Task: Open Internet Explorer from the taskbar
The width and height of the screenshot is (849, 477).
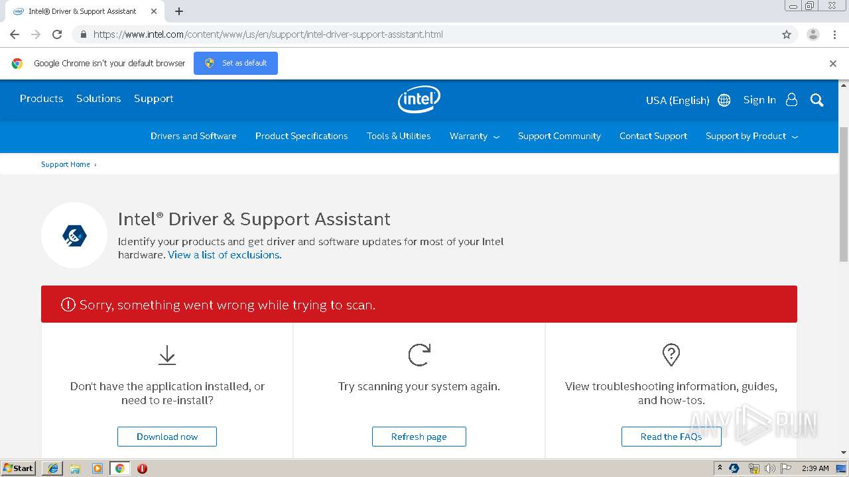Action: click(52, 468)
